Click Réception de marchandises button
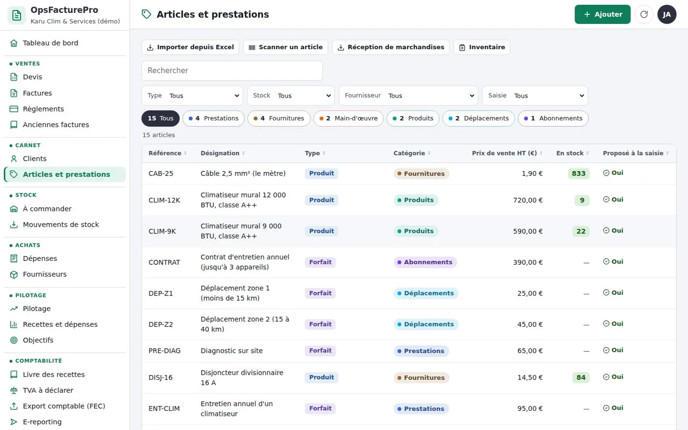This screenshot has height=430, width=688. [391, 47]
